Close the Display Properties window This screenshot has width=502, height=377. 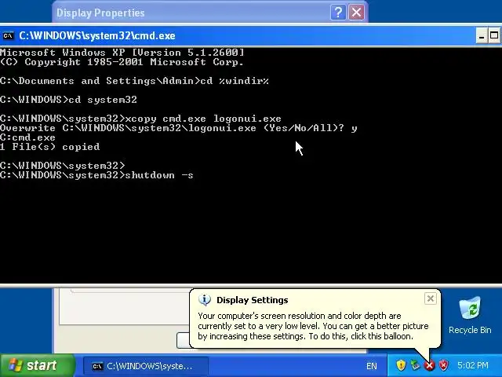356,13
